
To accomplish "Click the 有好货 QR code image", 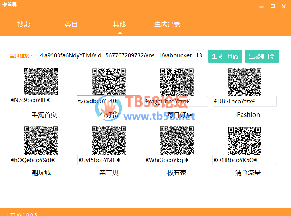I will pos(109,82).
